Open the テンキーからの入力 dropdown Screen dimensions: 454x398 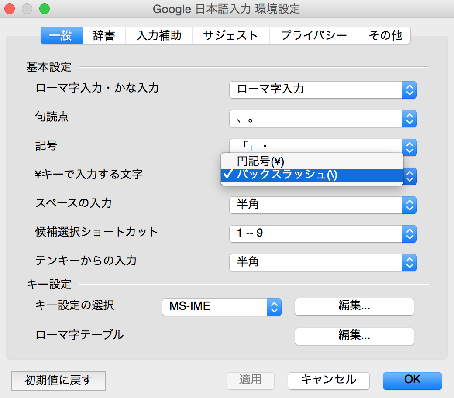click(323, 263)
